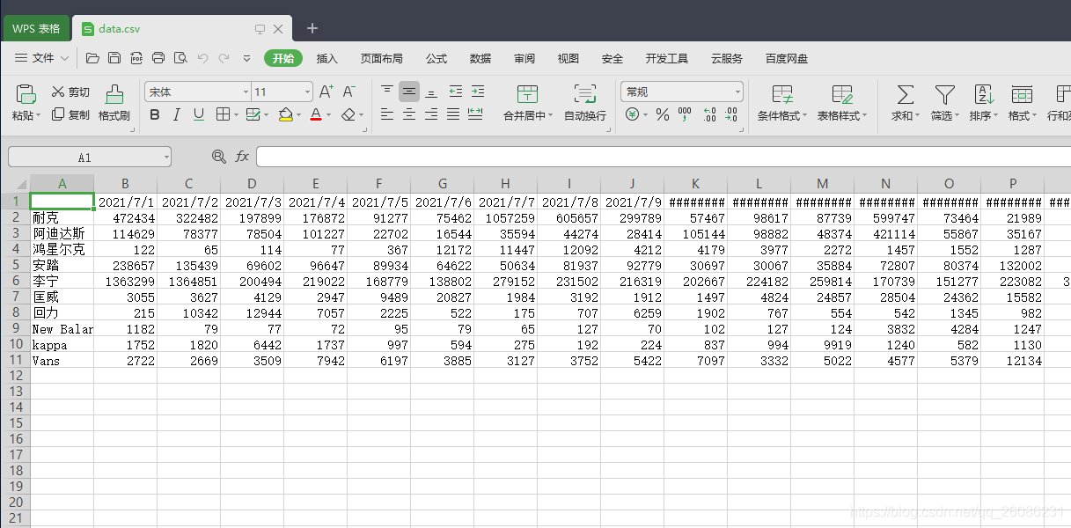The height and width of the screenshot is (528, 1071).
Task: Open a new tab with the plus button
Action: pos(312,28)
